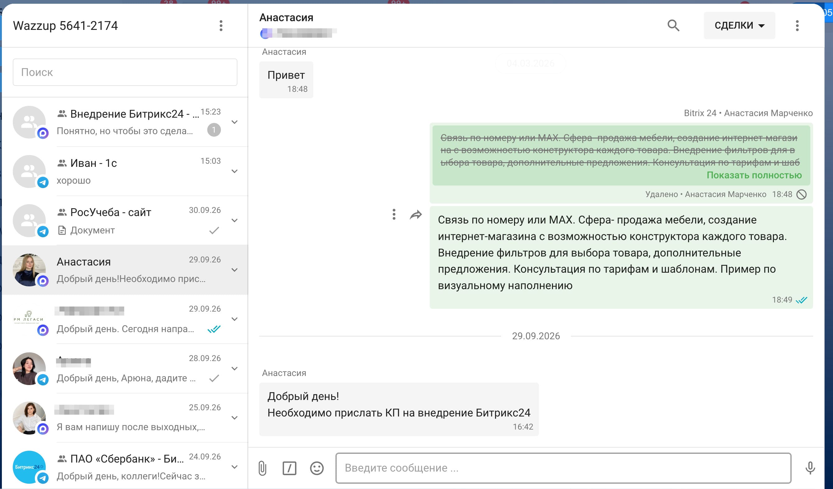This screenshot has width=833, height=489.
Task: Expand options for Внедрение Битрикс24 chat
Action: click(234, 122)
